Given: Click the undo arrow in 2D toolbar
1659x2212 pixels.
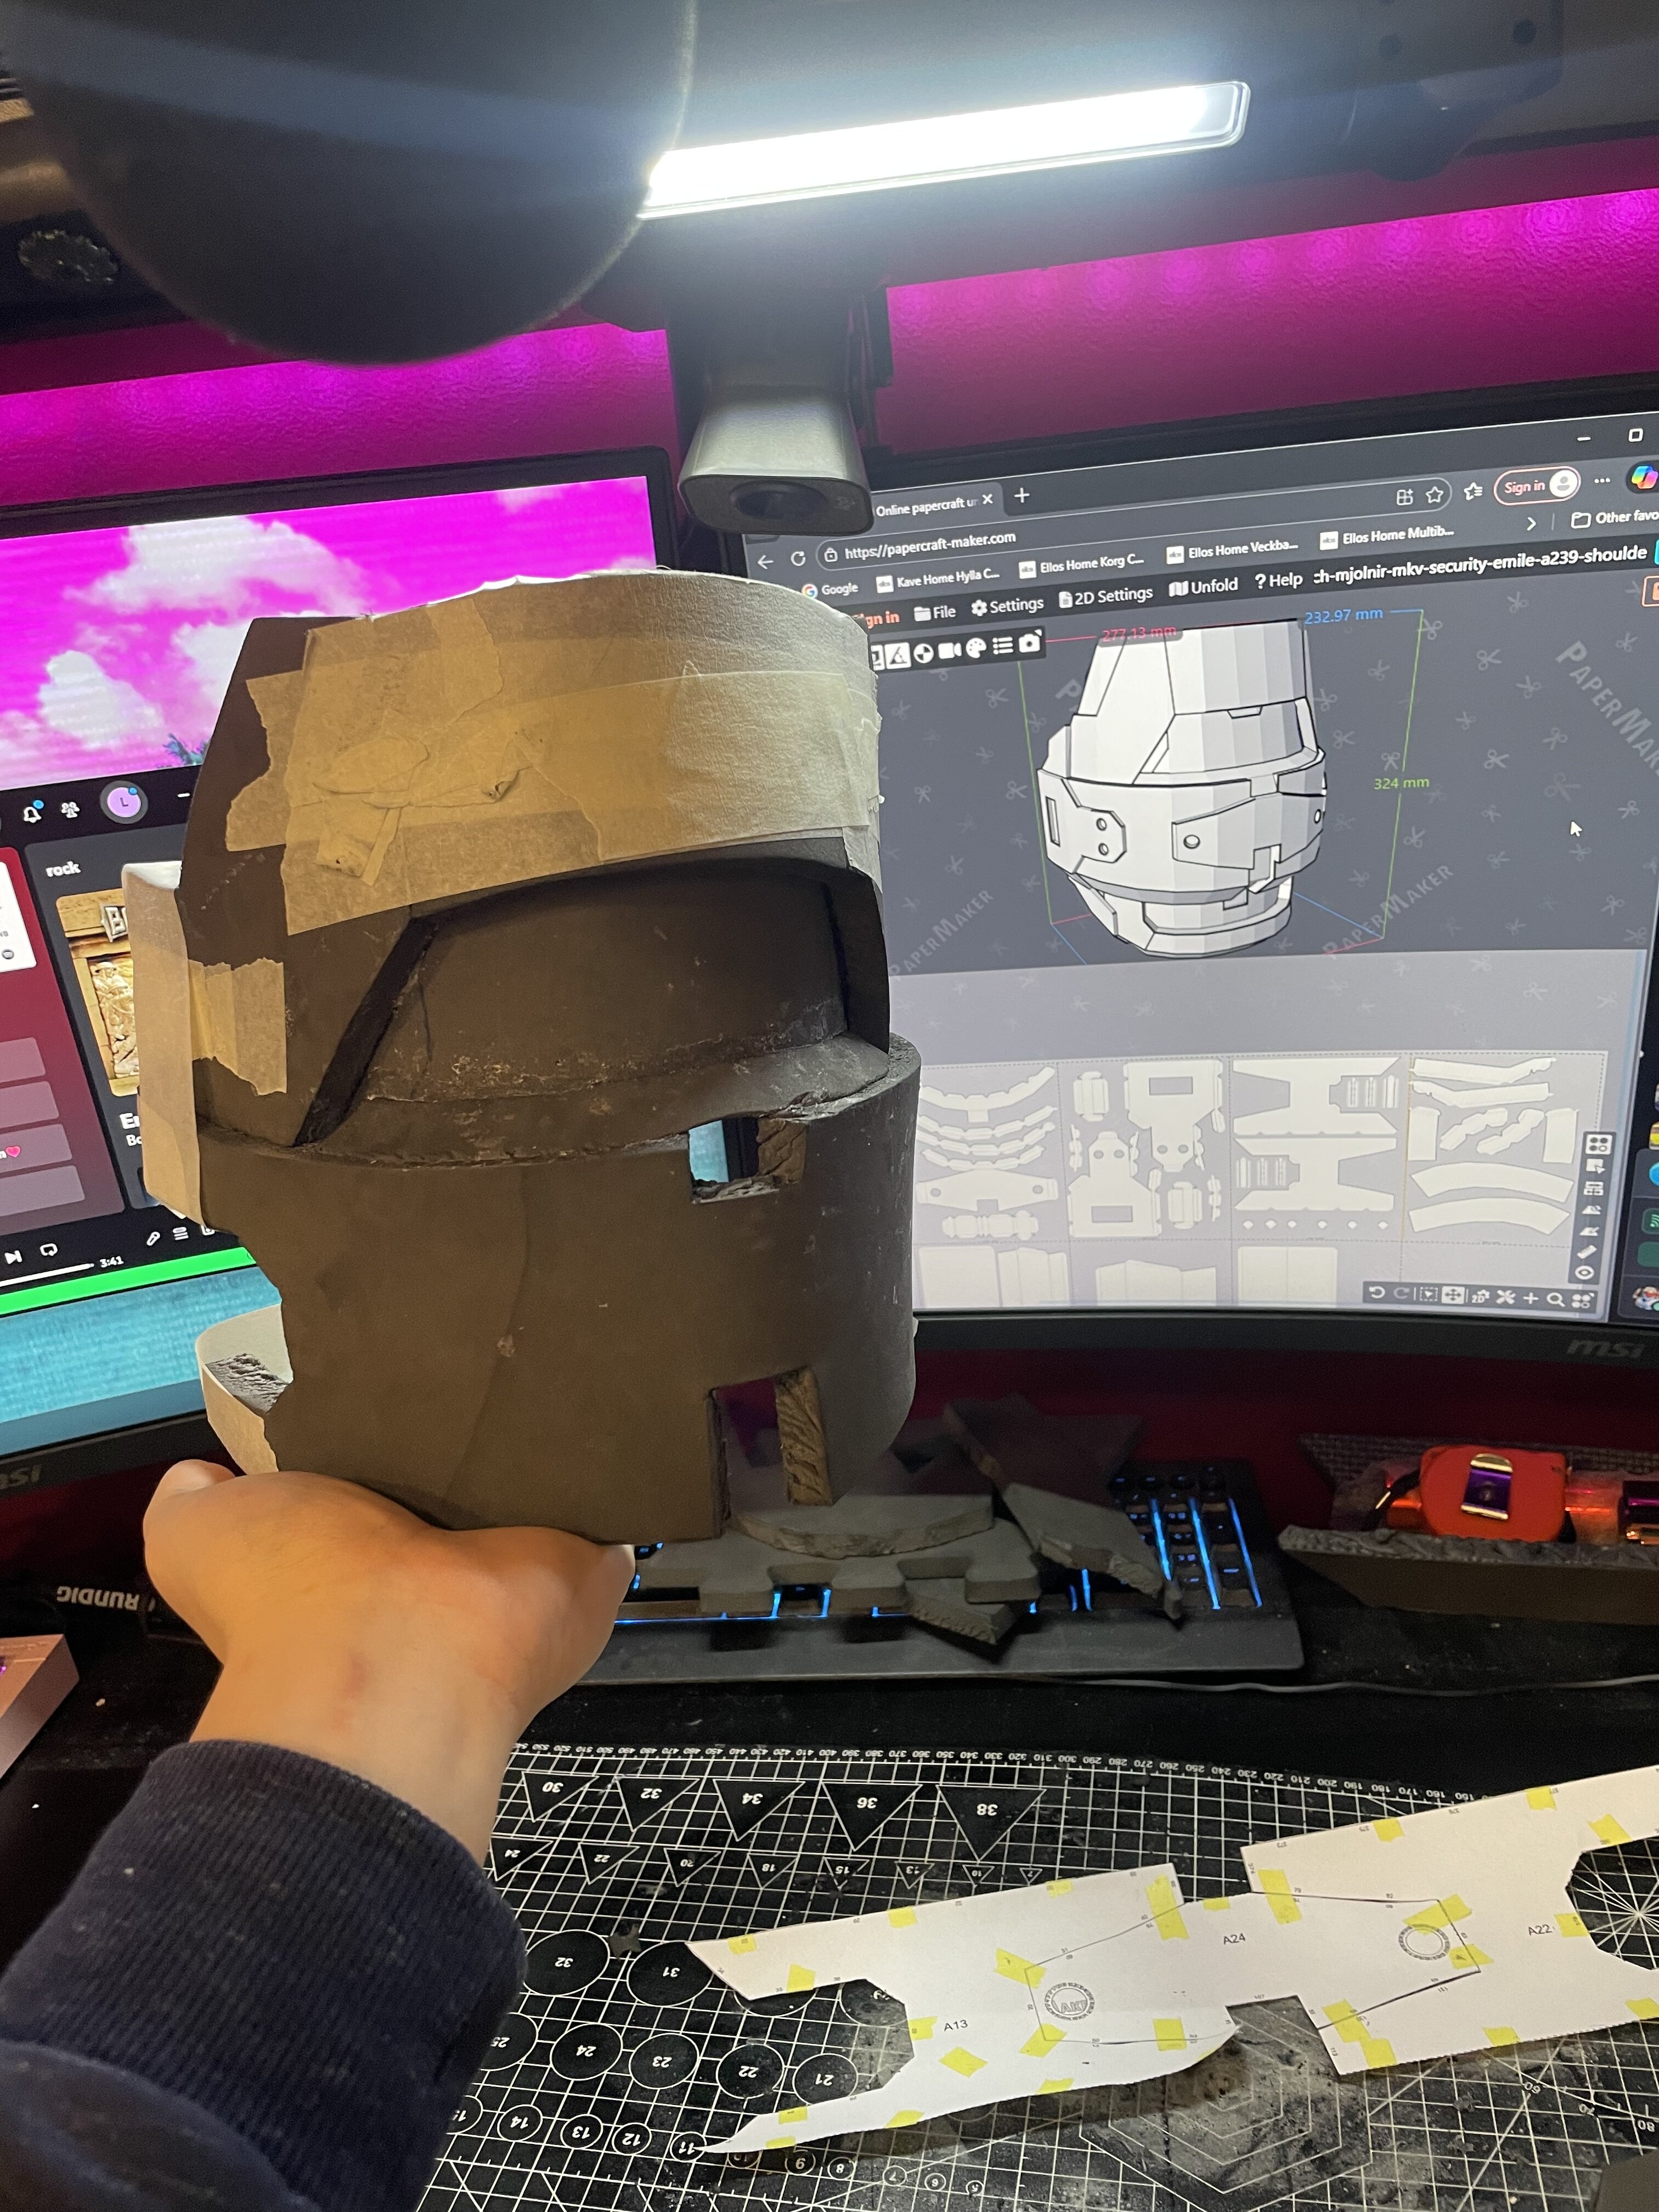Looking at the screenshot, I should tap(1377, 1293).
